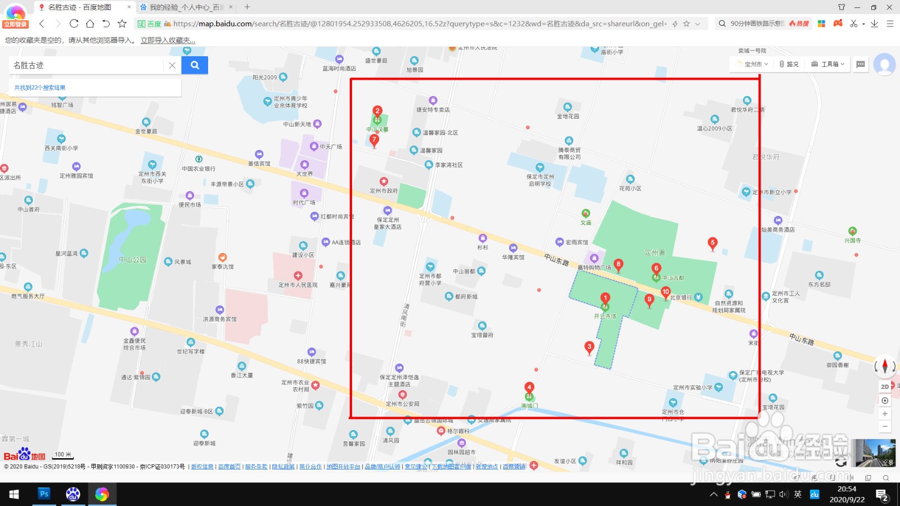Click the 立即导入收藏夹 import link
The width and height of the screenshot is (900, 506).
pos(168,40)
